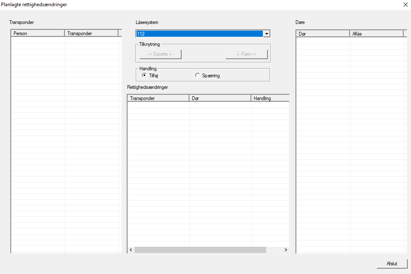Click Dør header in Døre list
411x274 pixels.
click(x=323, y=33)
